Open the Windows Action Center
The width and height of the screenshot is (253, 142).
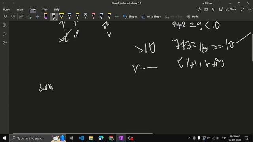[x=246, y=138]
